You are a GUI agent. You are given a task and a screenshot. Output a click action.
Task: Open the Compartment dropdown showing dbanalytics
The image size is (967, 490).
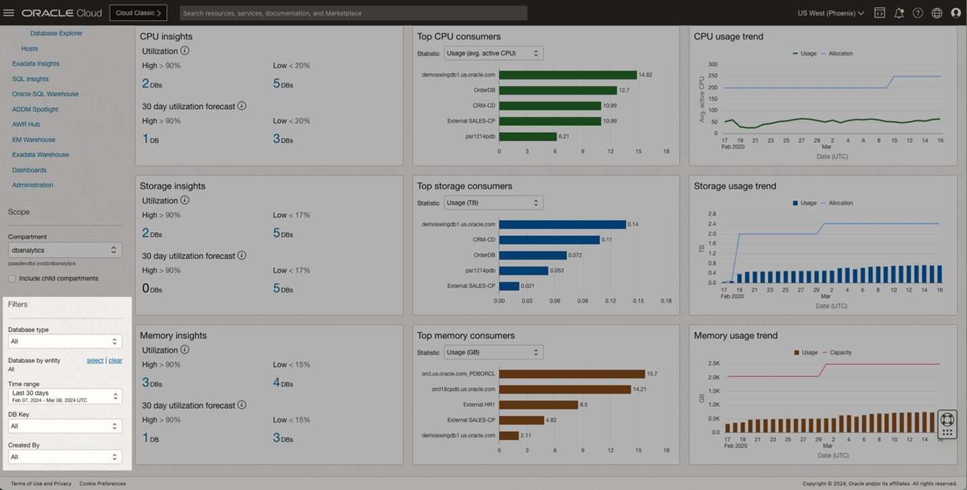(65, 250)
